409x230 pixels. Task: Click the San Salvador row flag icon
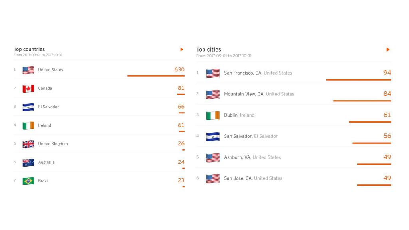tap(213, 137)
